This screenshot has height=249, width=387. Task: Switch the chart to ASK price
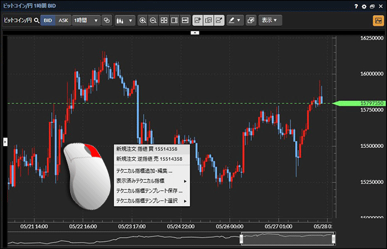(x=63, y=20)
